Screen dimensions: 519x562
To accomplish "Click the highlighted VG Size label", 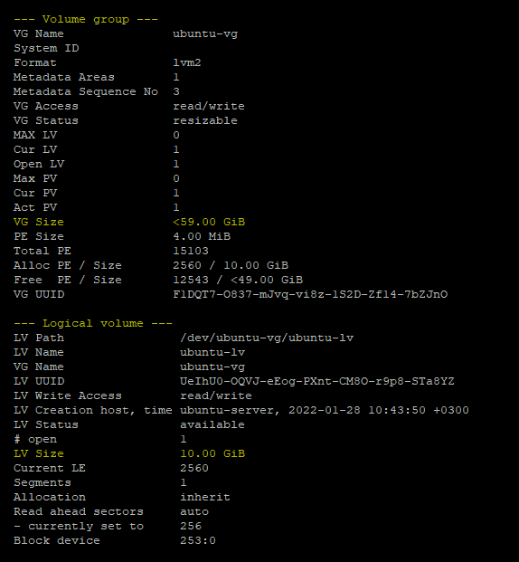I will [x=39, y=222].
